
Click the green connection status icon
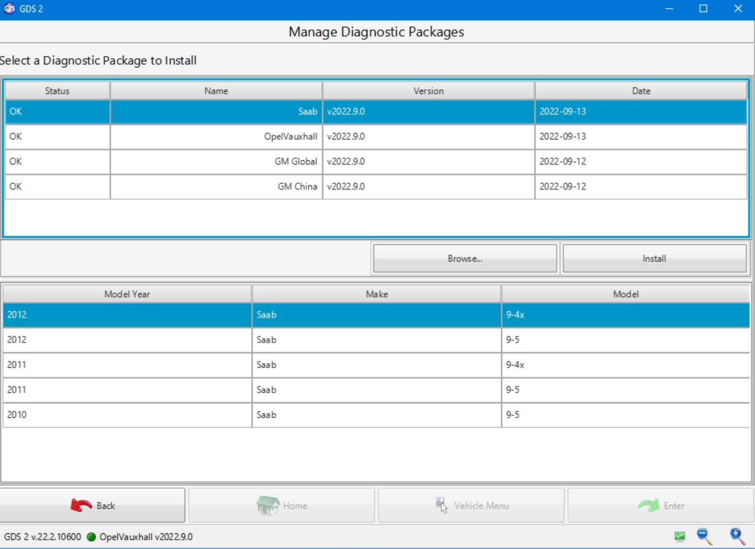point(679,536)
